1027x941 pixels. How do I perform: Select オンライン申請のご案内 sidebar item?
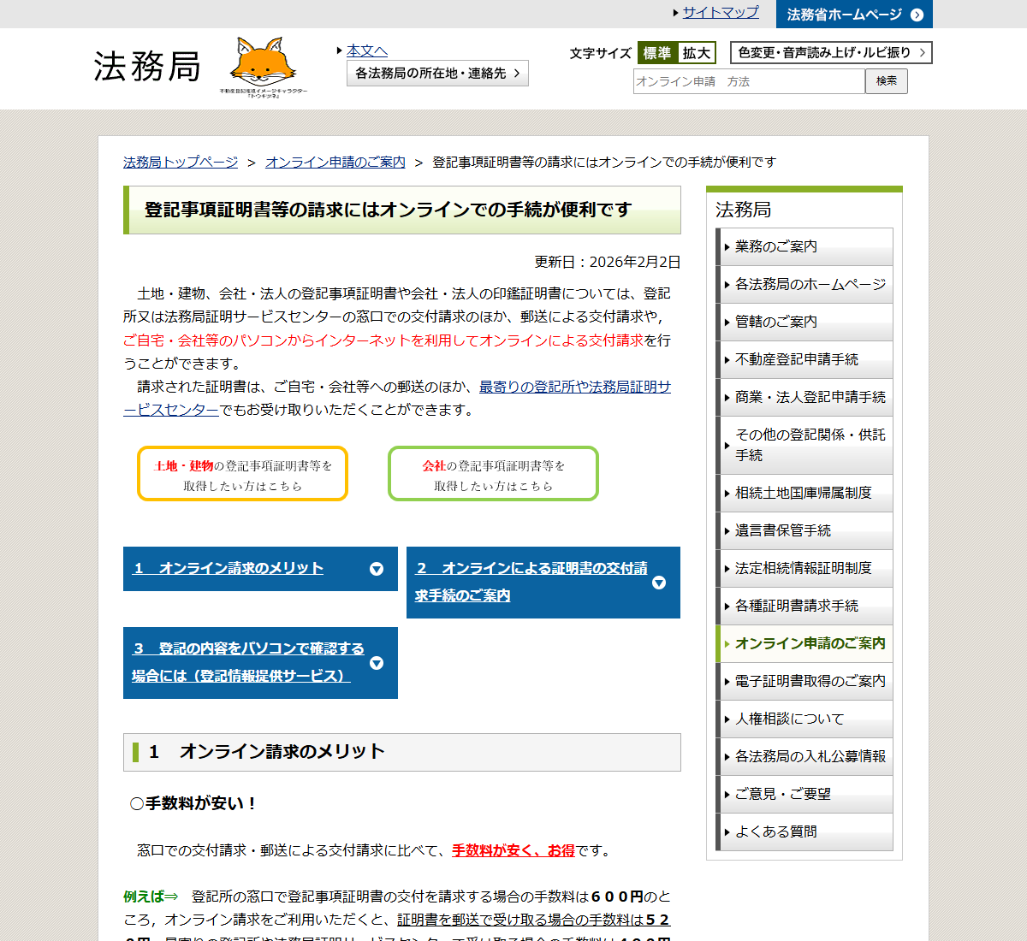click(804, 643)
